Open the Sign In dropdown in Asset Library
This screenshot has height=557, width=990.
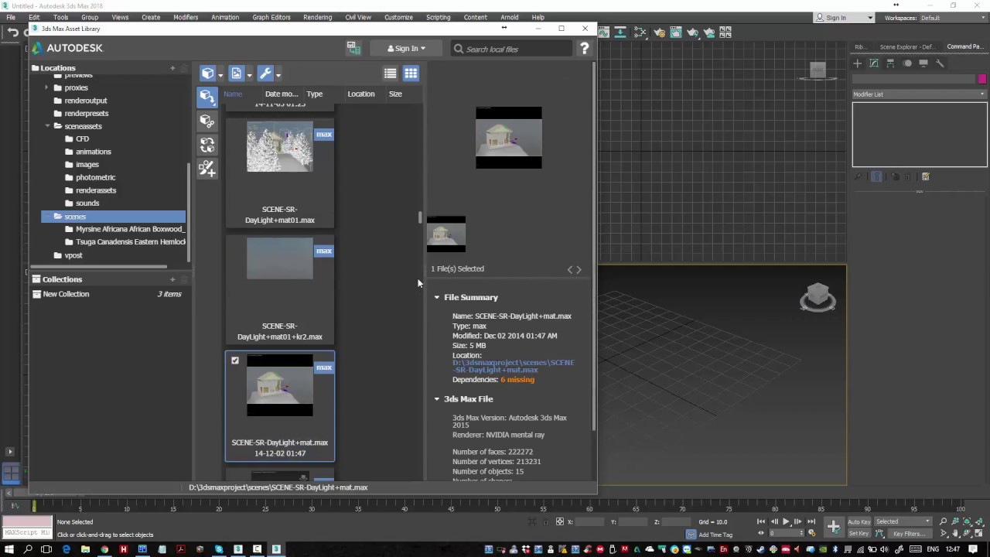(x=407, y=48)
